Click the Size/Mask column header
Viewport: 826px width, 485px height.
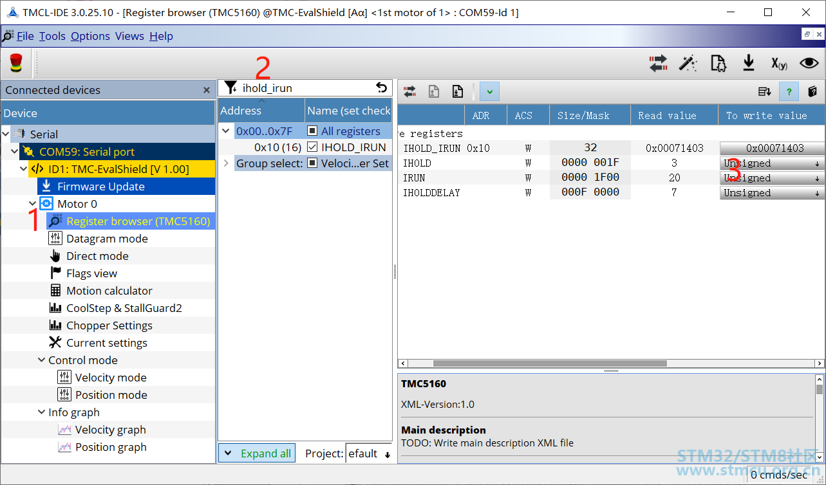[589, 116]
